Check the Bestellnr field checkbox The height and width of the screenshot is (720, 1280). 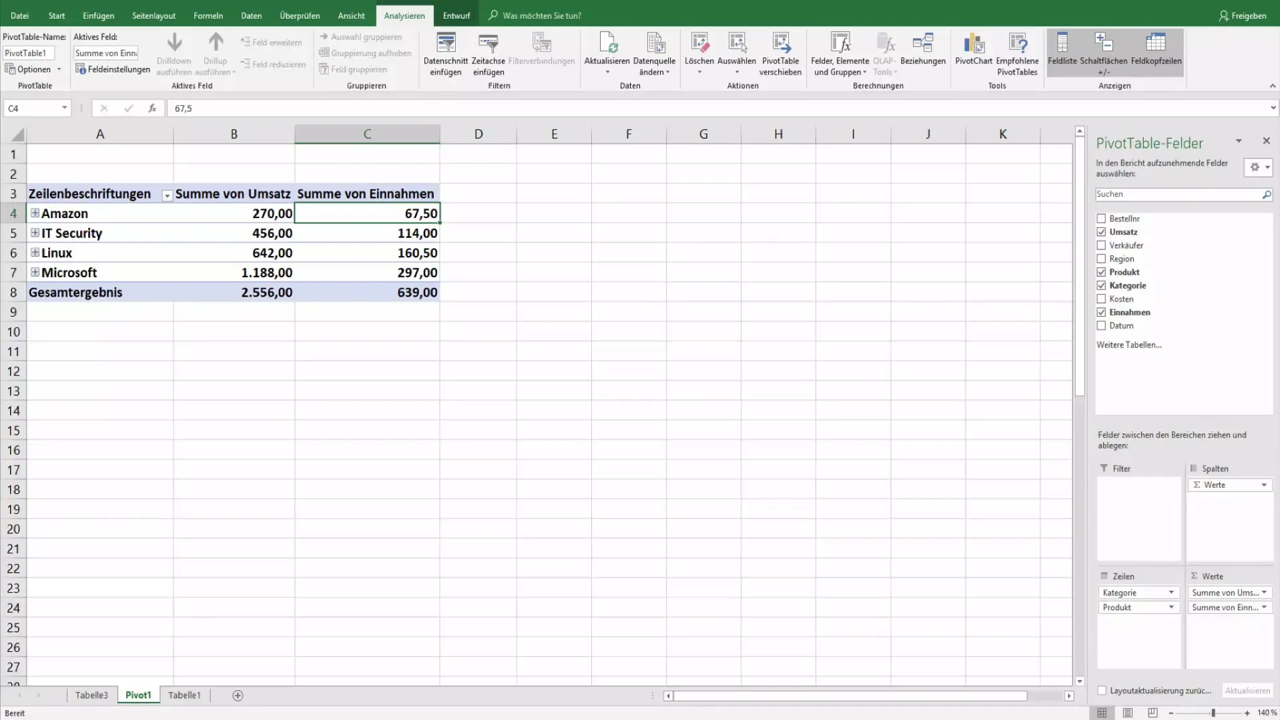[1101, 219]
